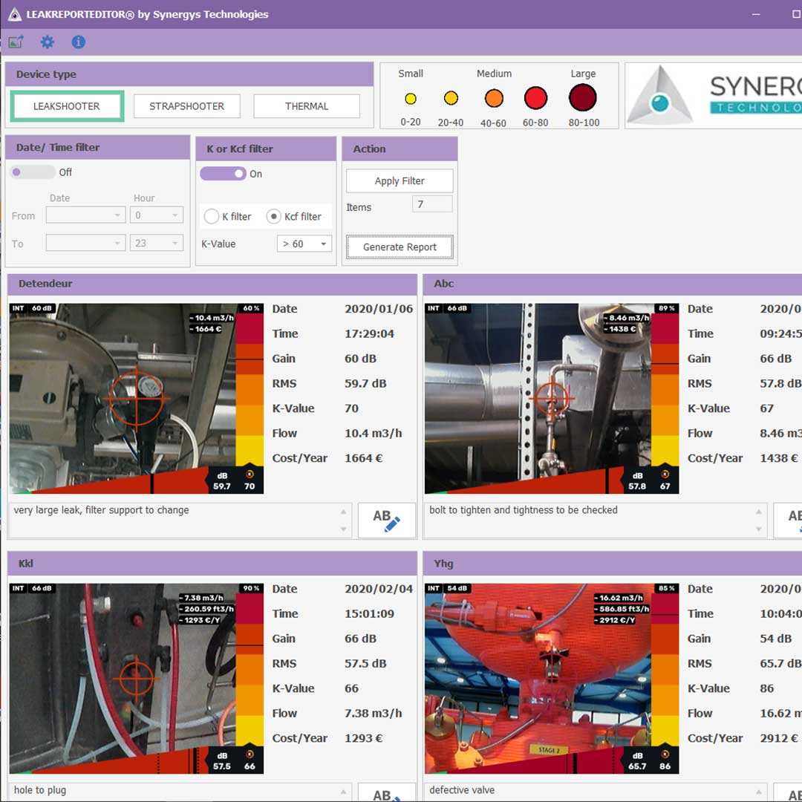
Task: Click the Generate Report button
Action: (x=400, y=247)
